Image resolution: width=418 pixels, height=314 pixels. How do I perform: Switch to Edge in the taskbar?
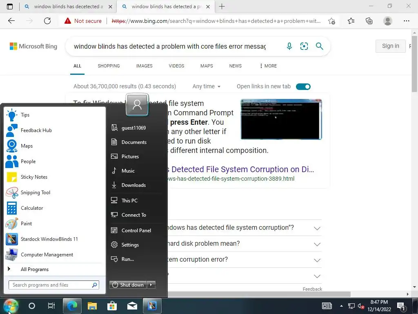click(72, 306)
